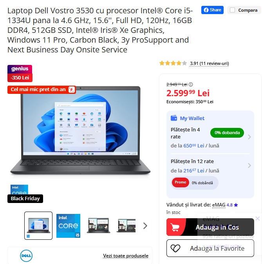The width and height of the screenshot is (262, 264).
Task: Click the Dell brand logo
Action: [26, 256]
